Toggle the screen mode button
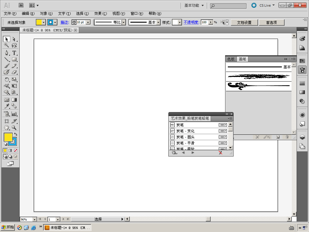The width and height of the screenshot is (309, 232). [10, 163]
